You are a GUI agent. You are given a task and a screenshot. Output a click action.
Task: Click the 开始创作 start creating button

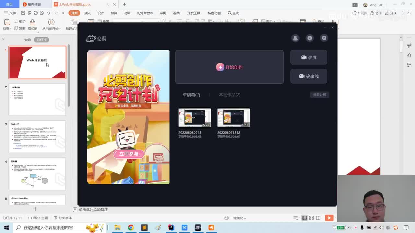(x=230, y=67)
